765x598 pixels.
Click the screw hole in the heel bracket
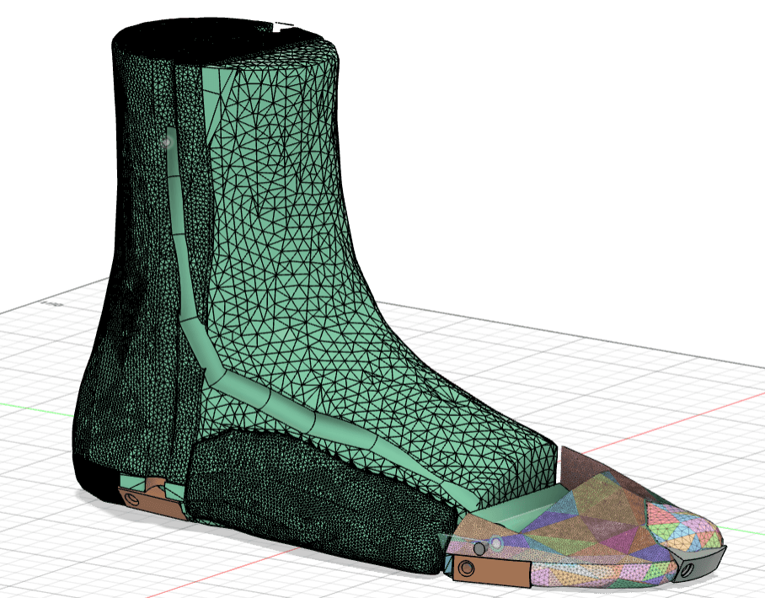[x=131, y=499]
